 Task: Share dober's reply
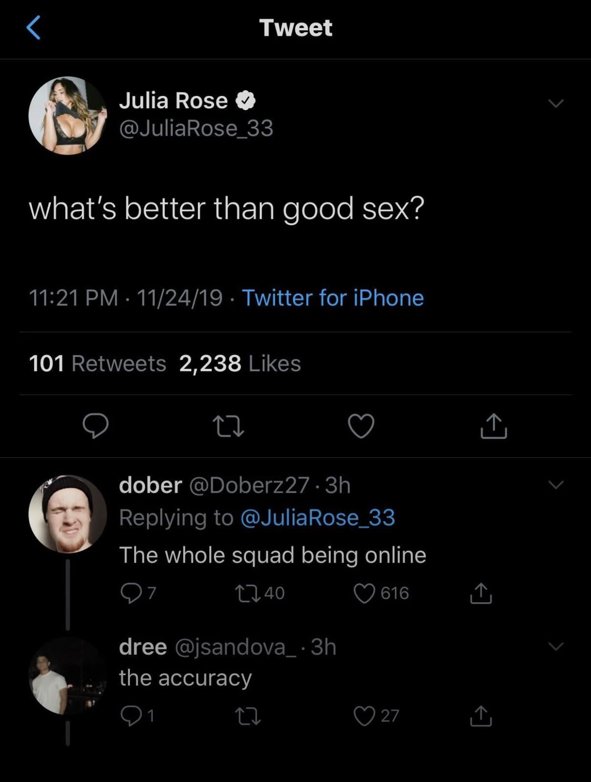[x=481, y=593]
